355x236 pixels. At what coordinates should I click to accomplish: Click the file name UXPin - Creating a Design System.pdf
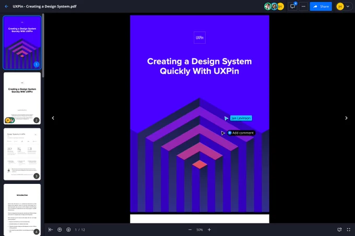[44, 6]
